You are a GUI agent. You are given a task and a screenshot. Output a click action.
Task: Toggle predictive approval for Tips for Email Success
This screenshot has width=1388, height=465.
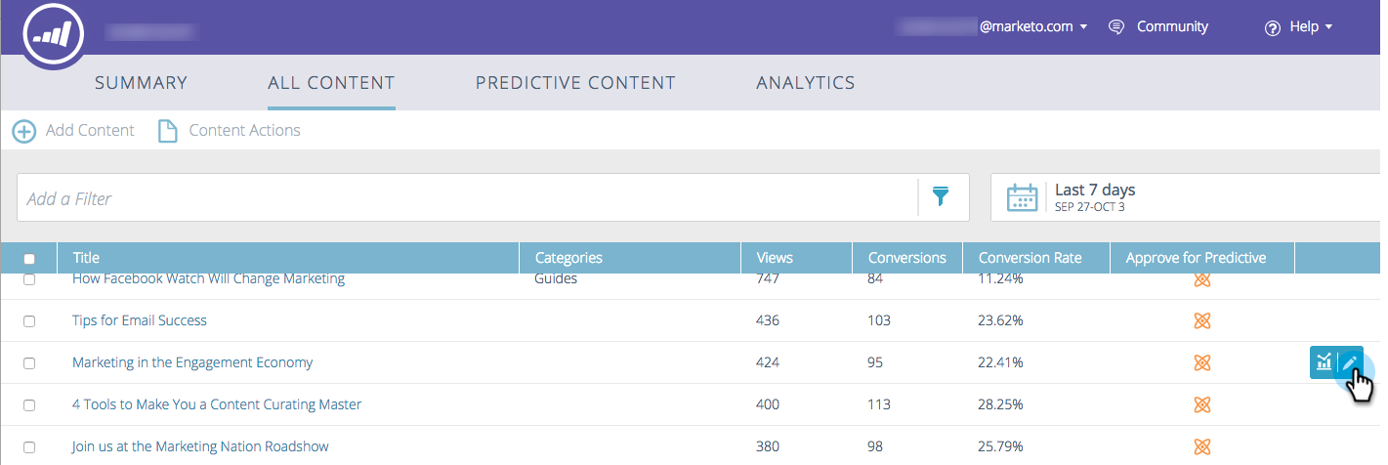click(1202, 320)
